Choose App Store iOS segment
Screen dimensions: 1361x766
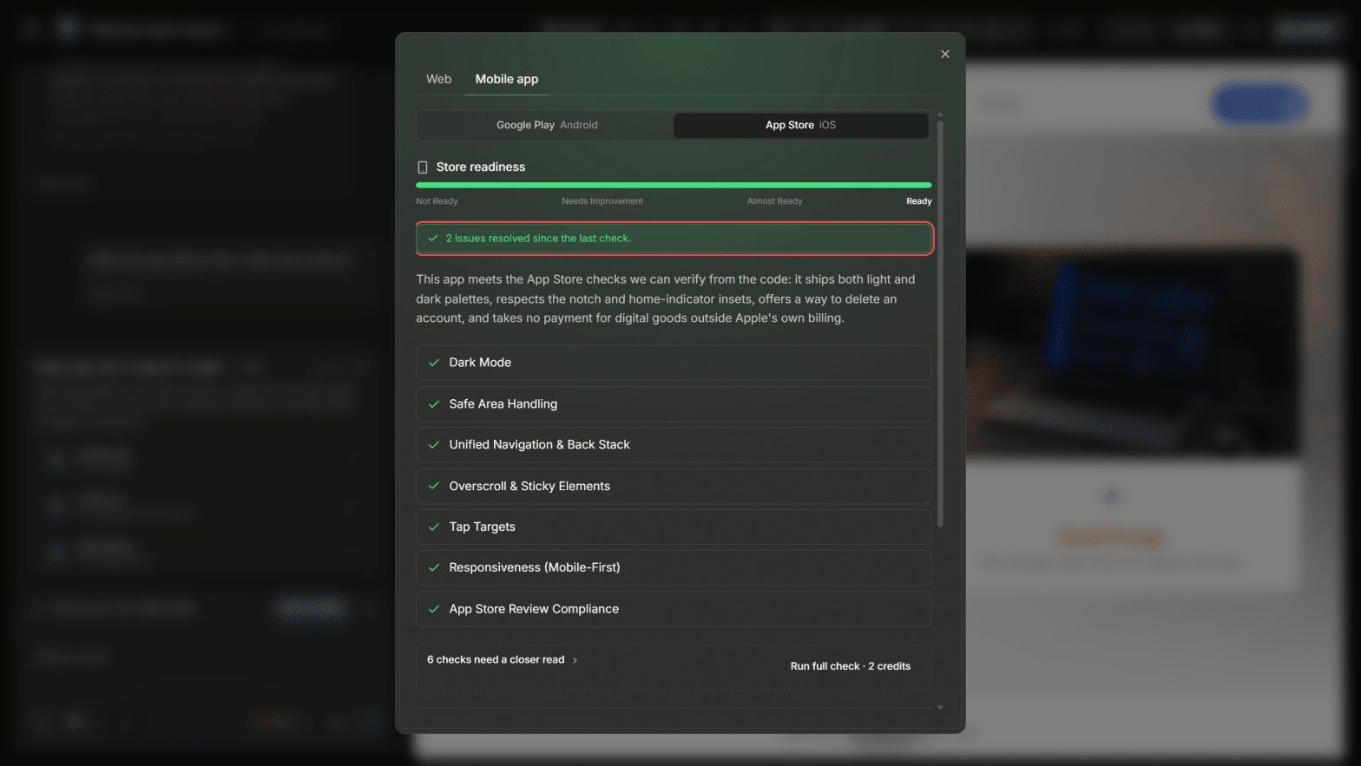tap(800, 125)
